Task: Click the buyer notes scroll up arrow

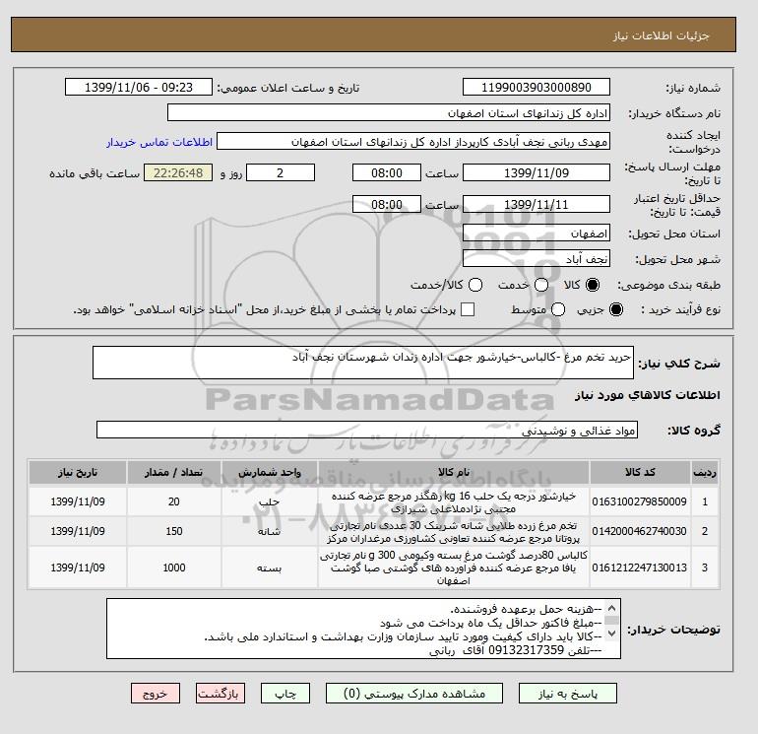Action: pos(611,608)
